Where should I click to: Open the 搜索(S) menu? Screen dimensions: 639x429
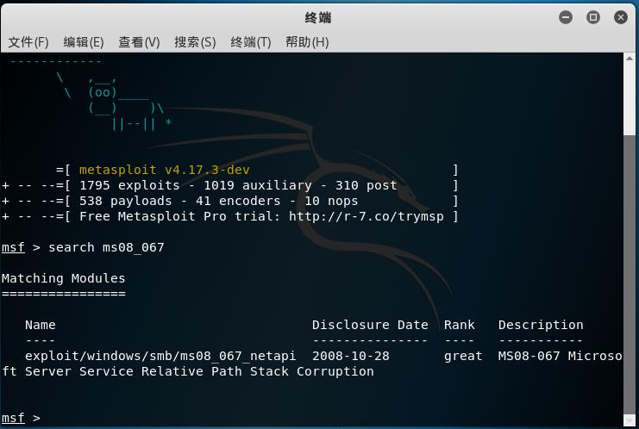(195, 42)
